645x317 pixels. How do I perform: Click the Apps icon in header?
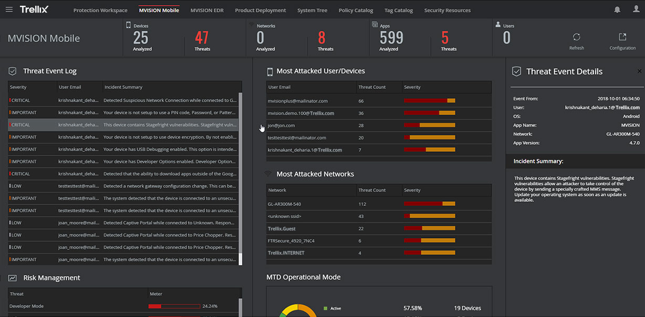374,25
